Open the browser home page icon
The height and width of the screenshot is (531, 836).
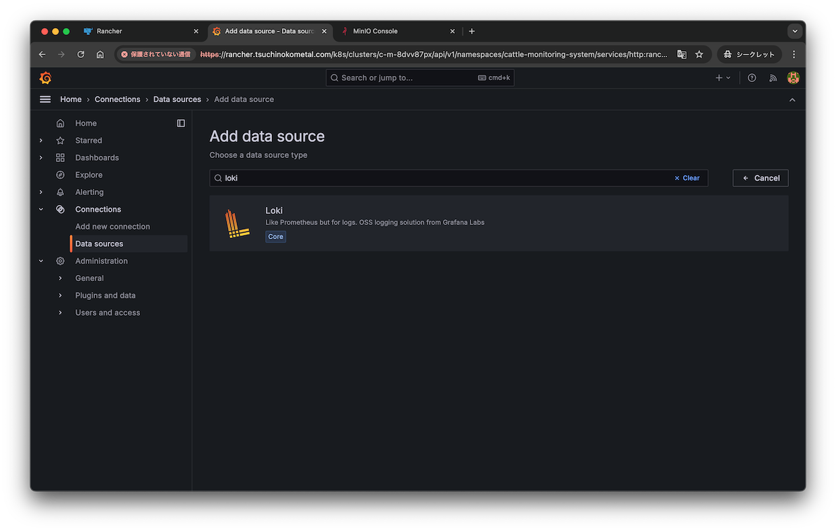100,54
